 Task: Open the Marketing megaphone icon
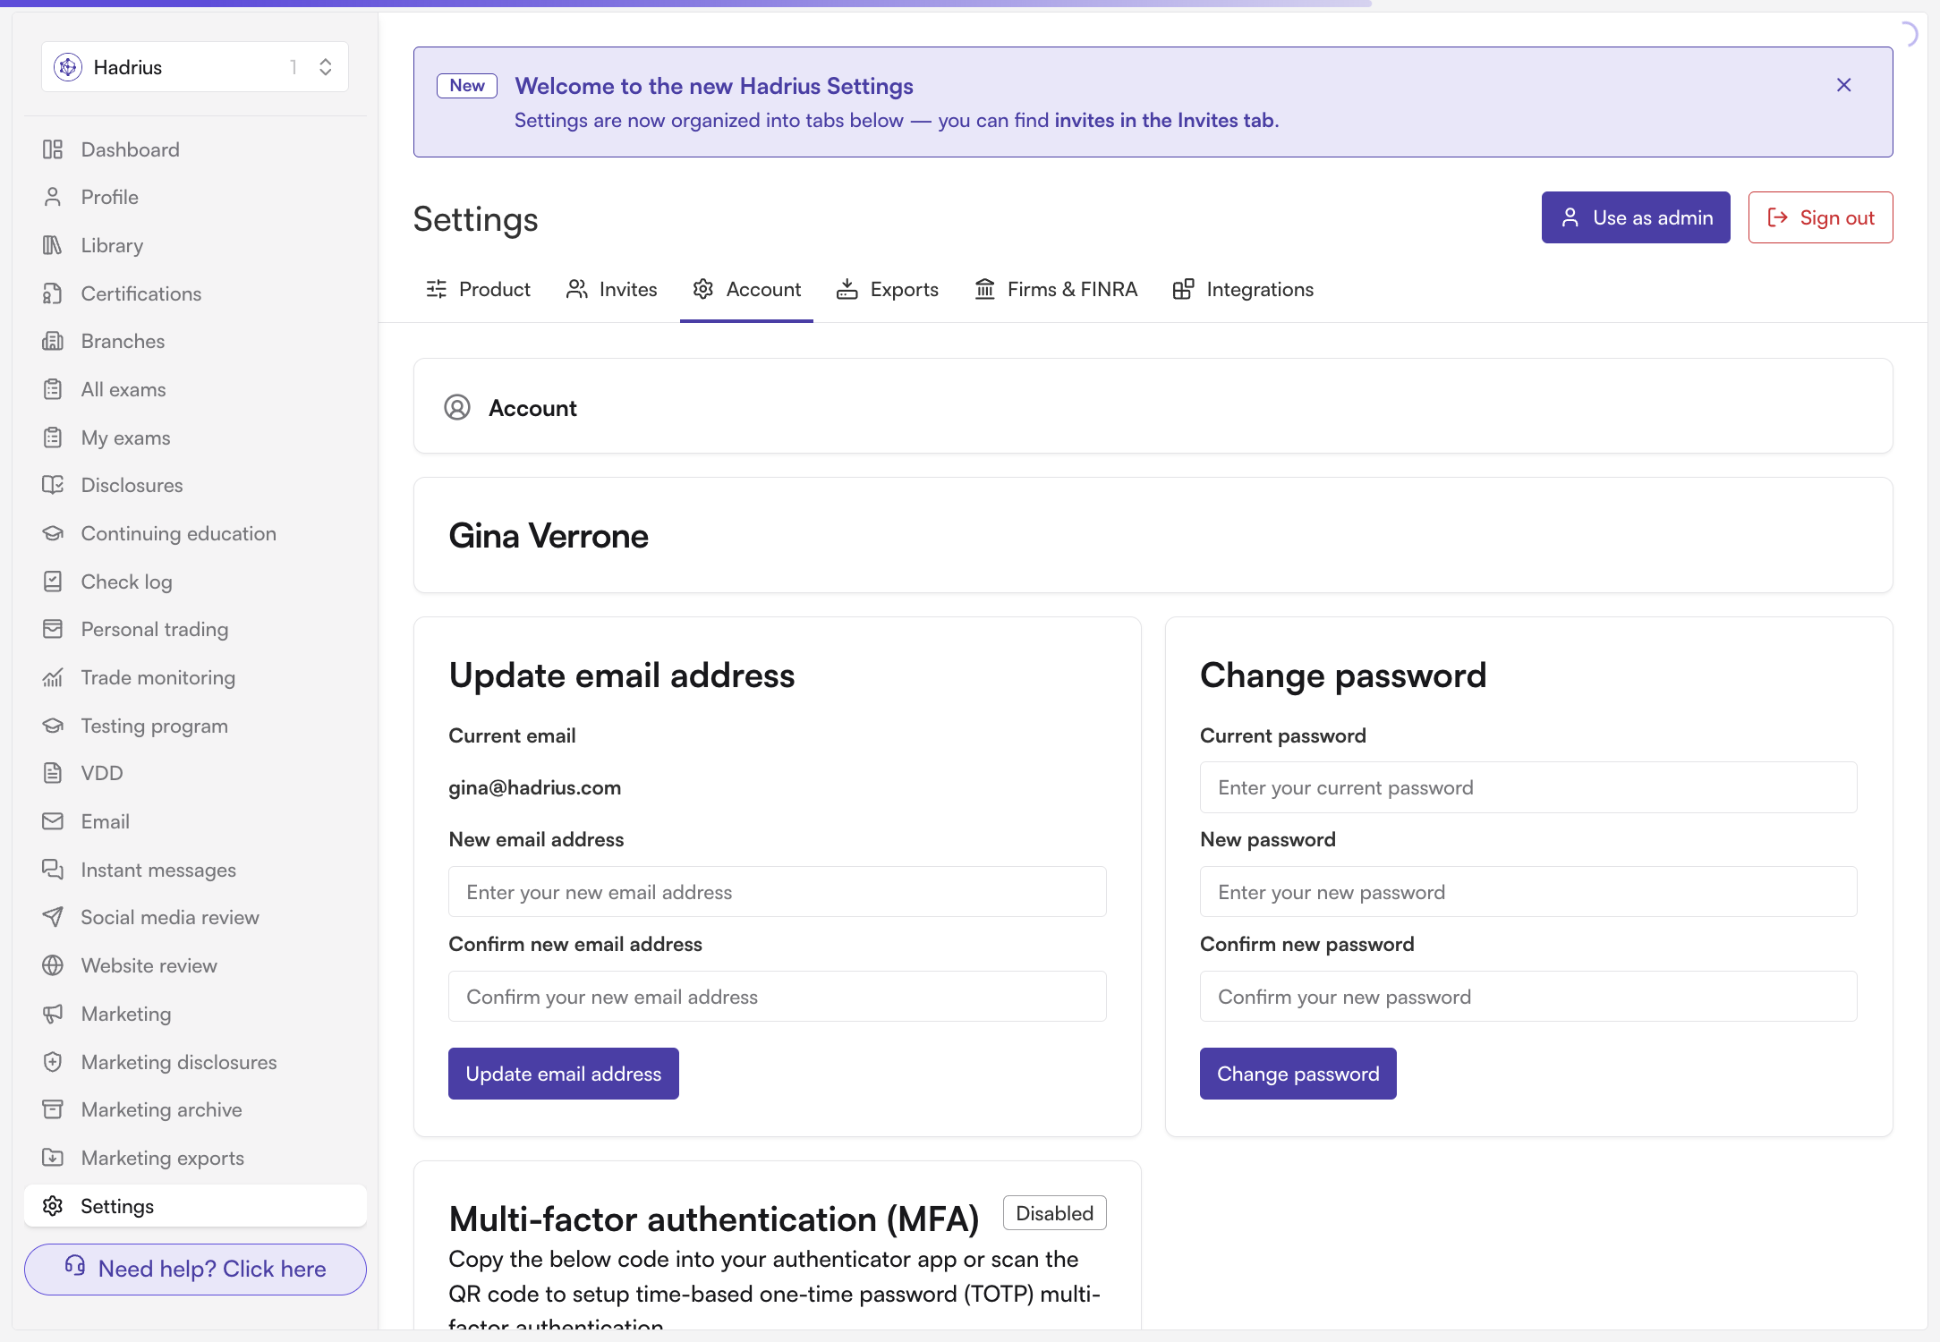pyautogui.click(x=53, y=1014)
